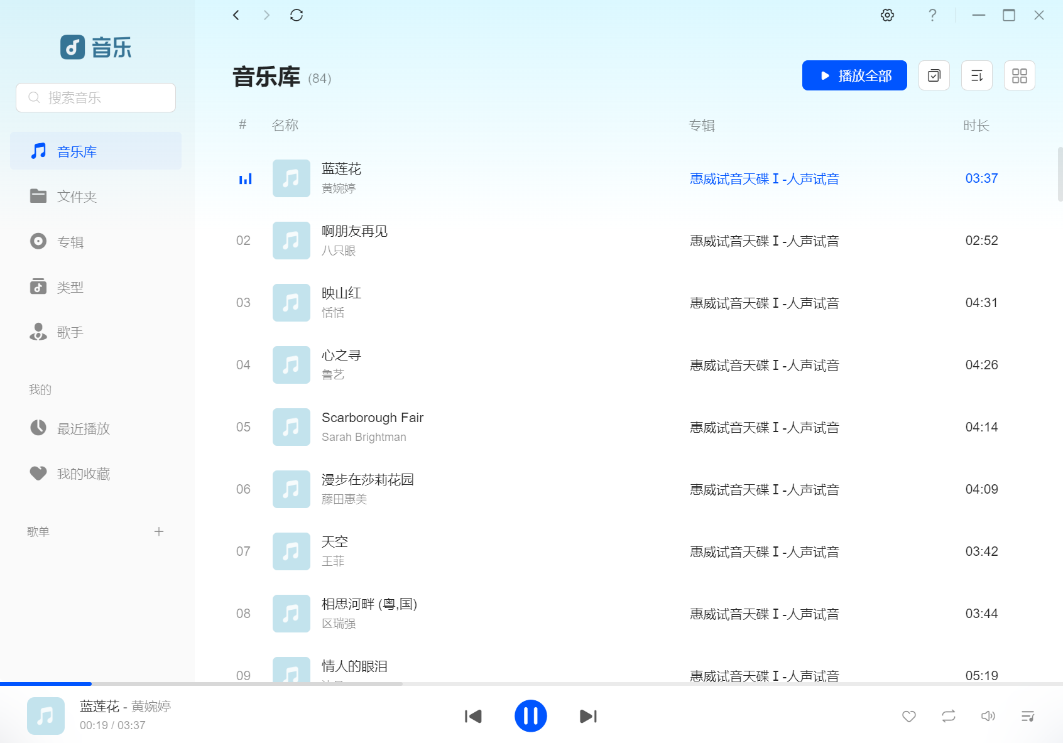Open the play queue list icon

point(1028,716)
